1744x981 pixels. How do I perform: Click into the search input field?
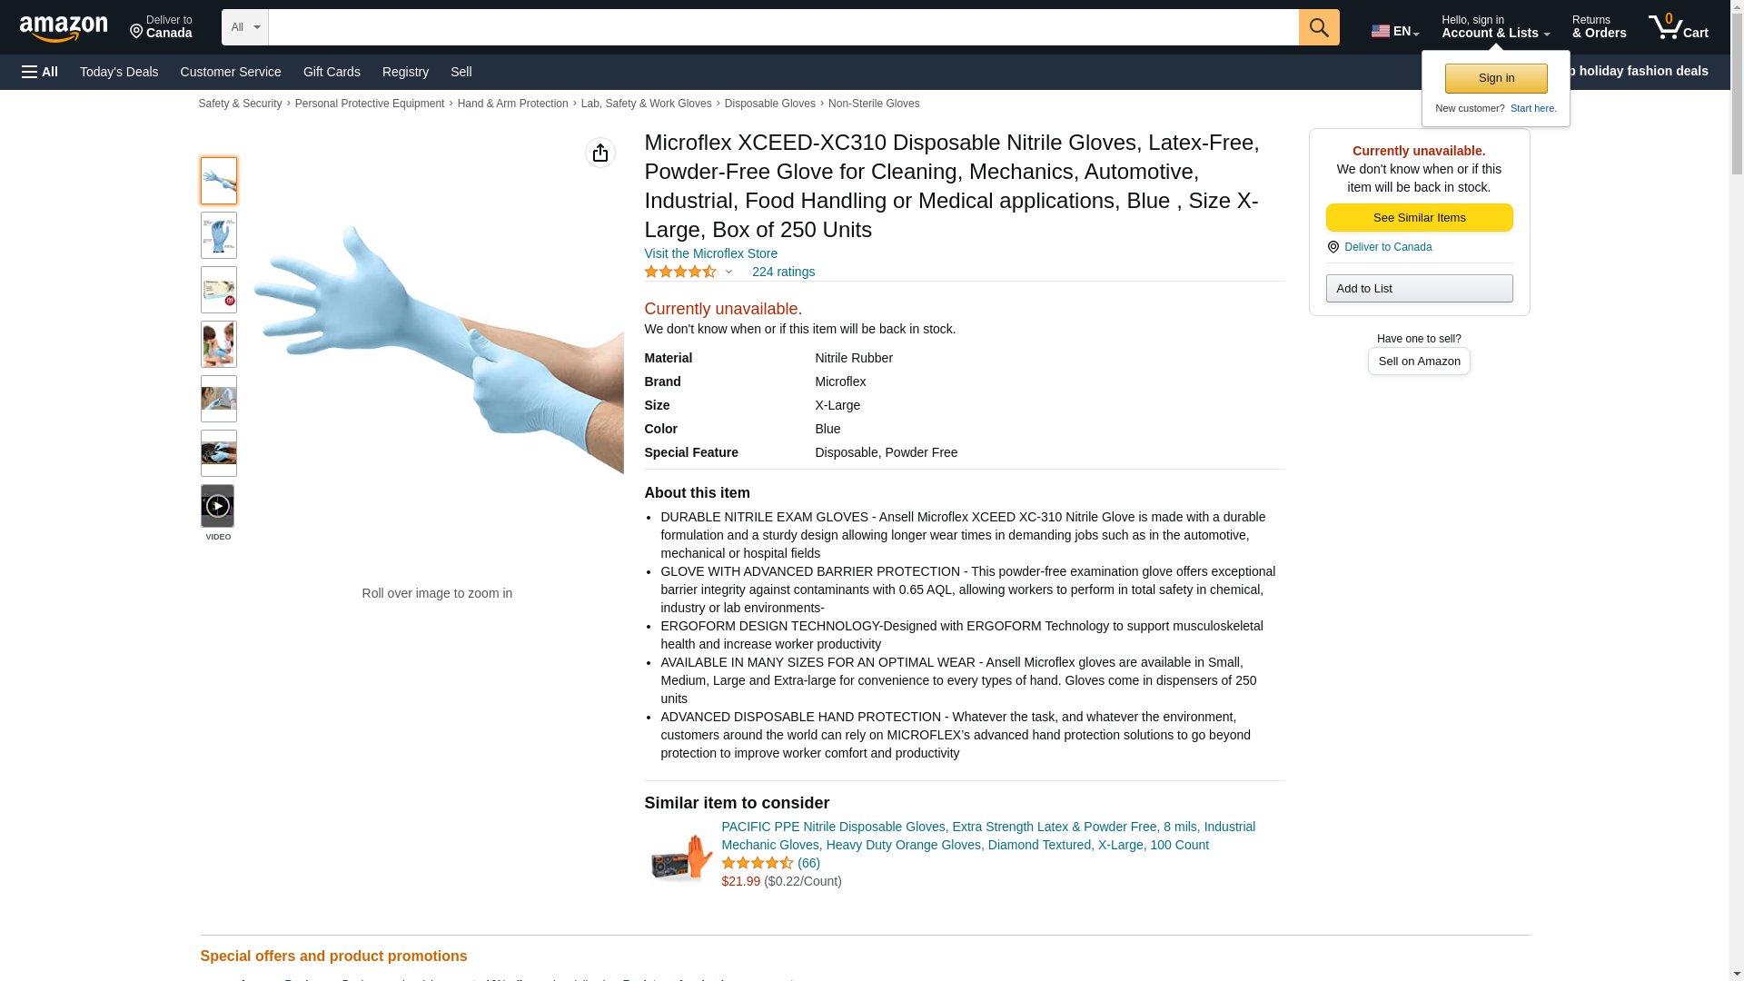[x=783, y=27]
